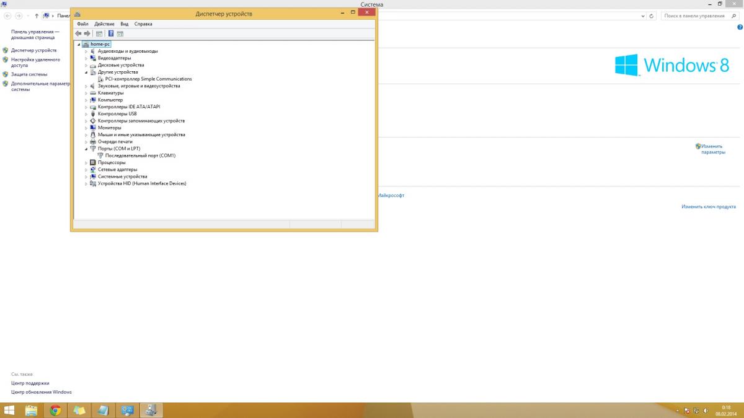
Task: Expand the Аудиовходы и аудиовыходы node
Action: pos(86,51)
